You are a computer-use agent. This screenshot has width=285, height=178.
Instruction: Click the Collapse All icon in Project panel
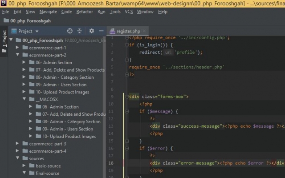[x=79, y=31]
